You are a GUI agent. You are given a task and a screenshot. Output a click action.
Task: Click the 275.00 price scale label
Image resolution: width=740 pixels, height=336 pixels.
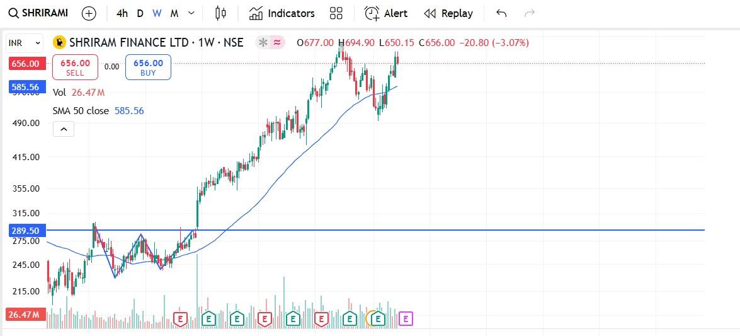coord(27,241)
